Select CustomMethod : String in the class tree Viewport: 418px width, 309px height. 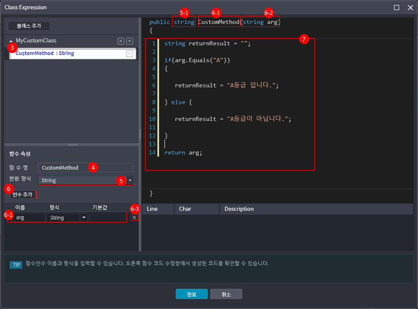pos(45,53)
